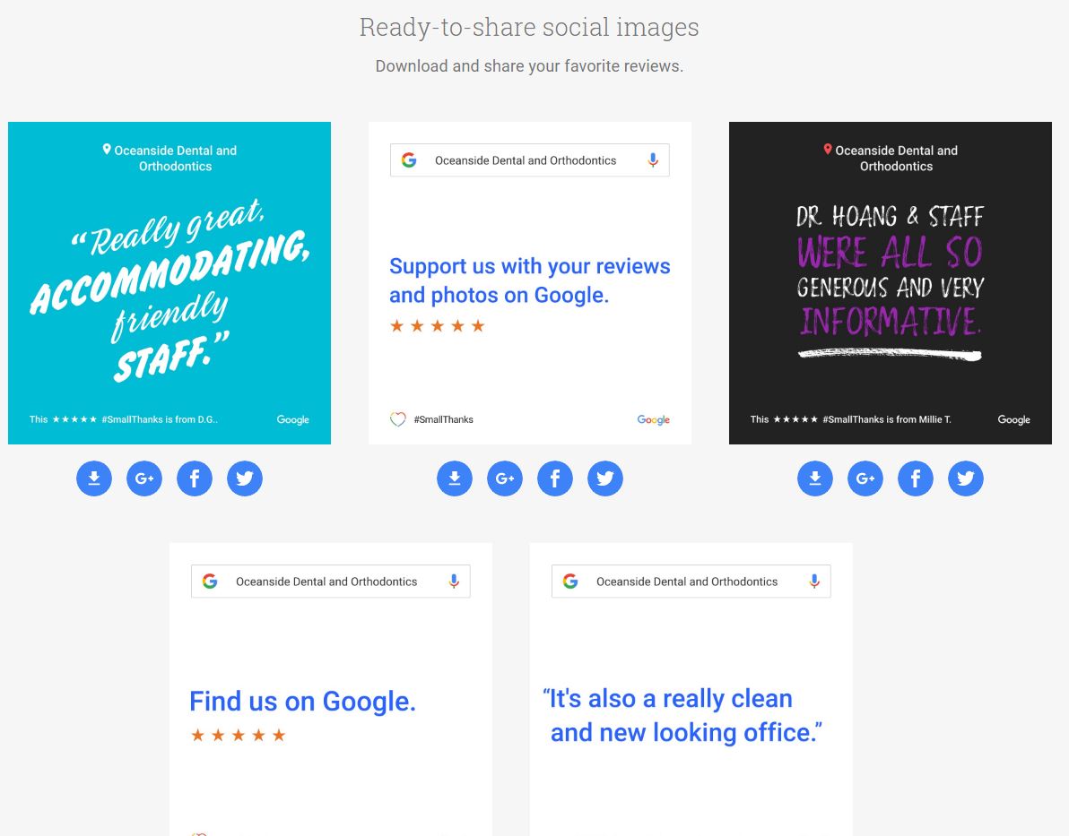Open the teal 'Really great, accommodating' review card
Viewport: 1069px width, 836px height.
click(x=169, y=283)
